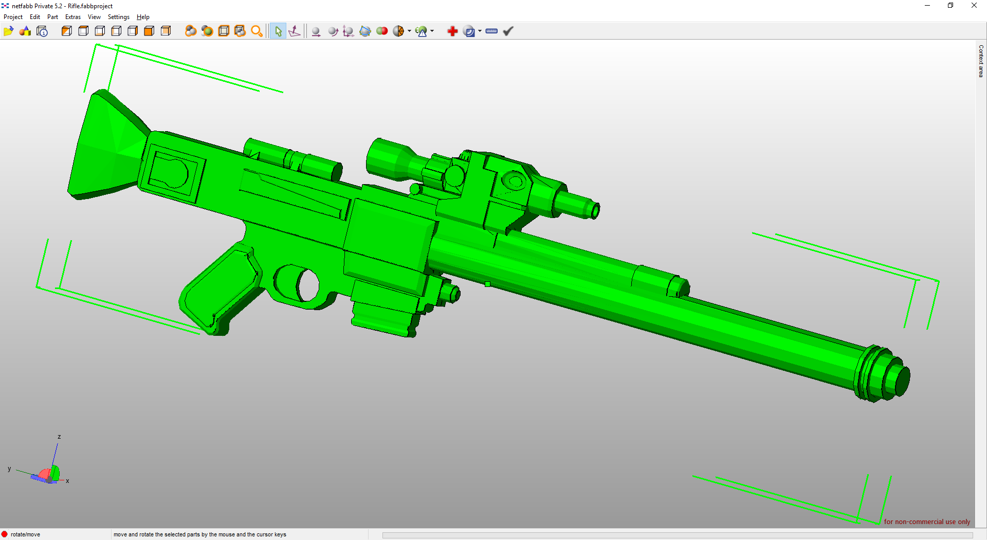987x540 pixels.
Task: Activate the magnifier zoom tool
Action: (x=257, y=31)
